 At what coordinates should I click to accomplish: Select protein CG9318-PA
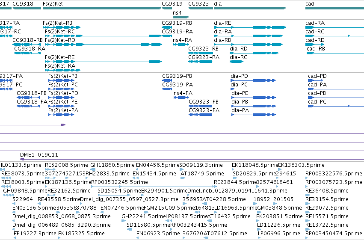pos(32,102)
